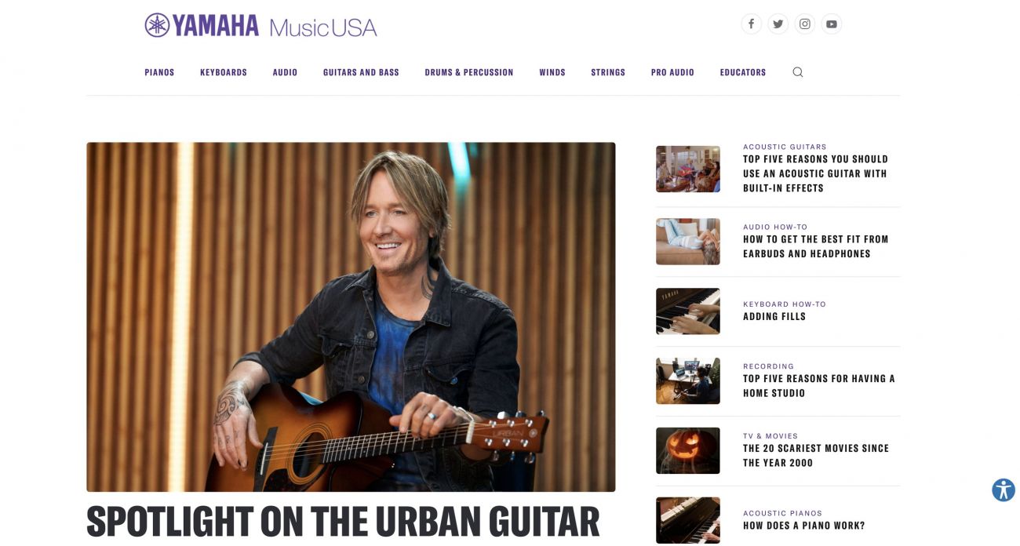
Task: Open the accessibility widget icon
Action: [1004, 490]
